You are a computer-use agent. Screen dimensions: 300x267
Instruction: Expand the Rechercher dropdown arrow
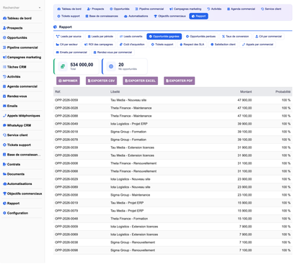40,8
